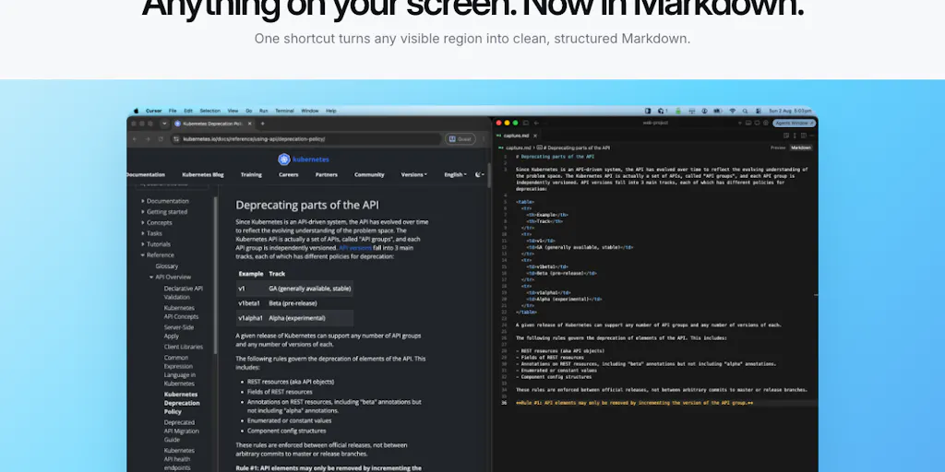This screenshot has height=472, width=945.
Task: Open the Help menu
Action: point(331,111)
